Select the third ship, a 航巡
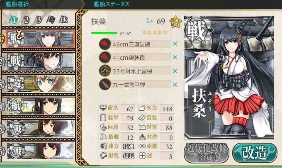Screen dimensions: 282x168 pos(41,84)
